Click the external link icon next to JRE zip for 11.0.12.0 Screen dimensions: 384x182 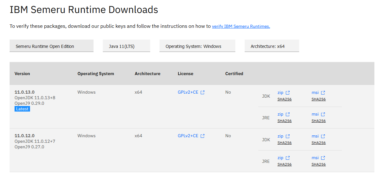(x=288, y=157)
